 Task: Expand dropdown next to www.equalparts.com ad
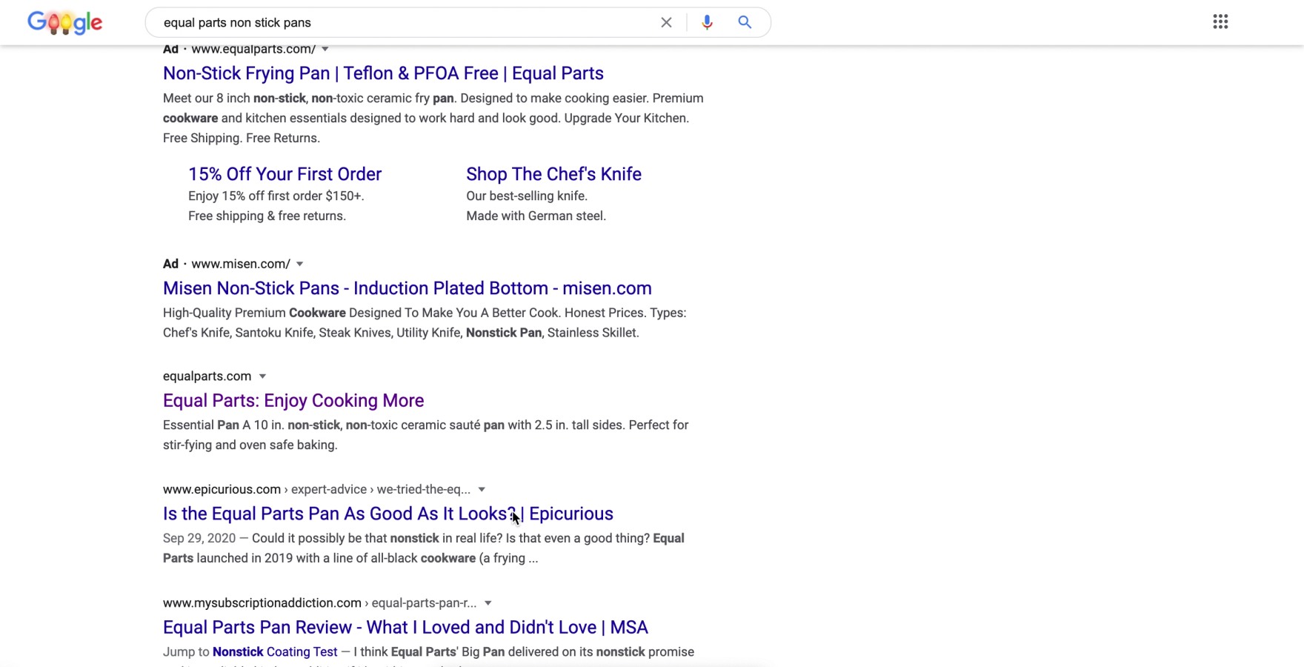pos(325,50)
